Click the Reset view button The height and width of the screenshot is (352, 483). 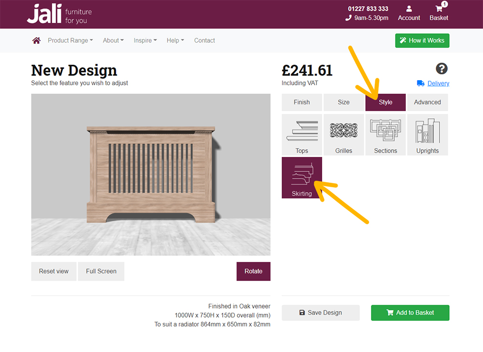click(x=54, y=271)
